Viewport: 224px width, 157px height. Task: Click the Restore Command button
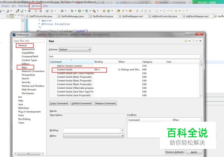[x=105, y=103]
